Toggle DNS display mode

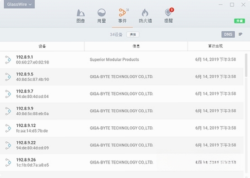(228, 34)
